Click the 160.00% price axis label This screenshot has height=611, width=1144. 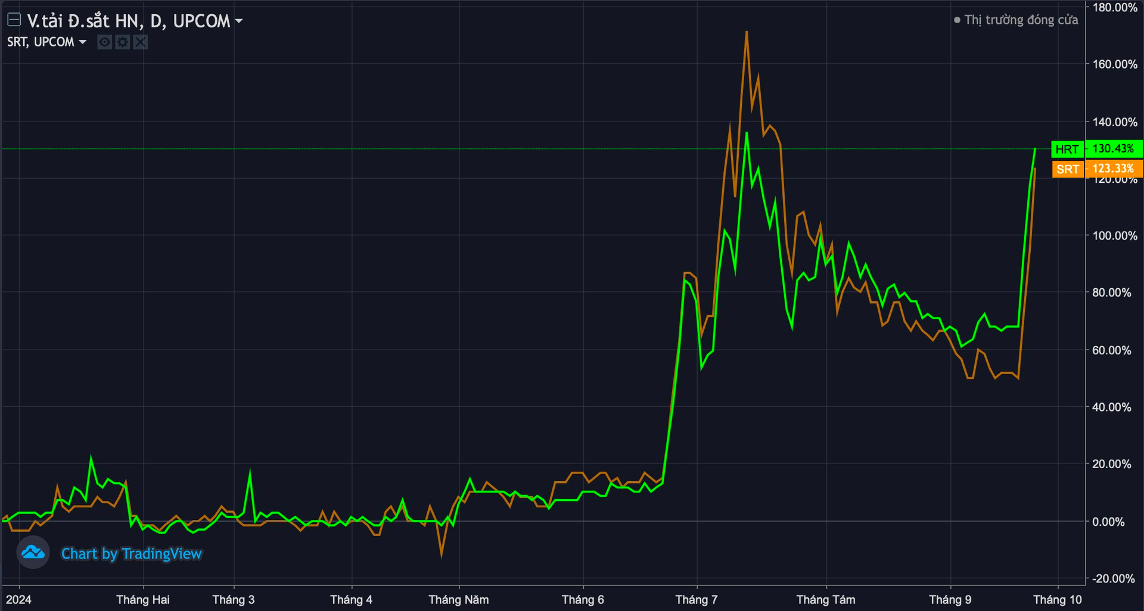[1115, 64]
